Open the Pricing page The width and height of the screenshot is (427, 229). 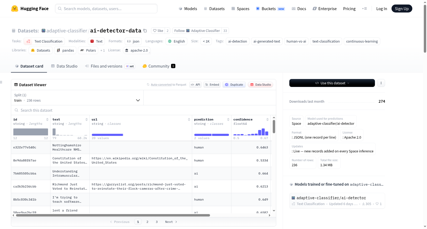pyautogui.click(x=349, y=9)
